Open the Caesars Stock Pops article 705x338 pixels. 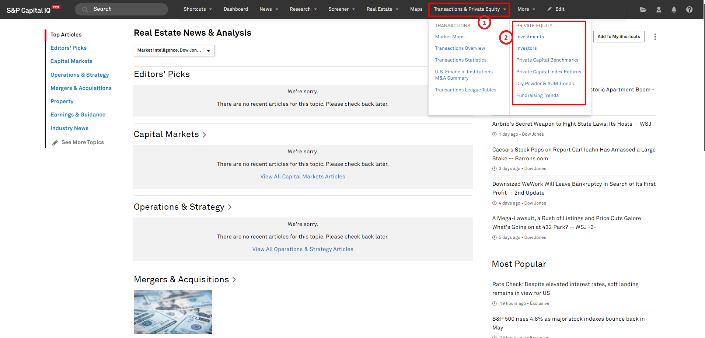[574, 154]
